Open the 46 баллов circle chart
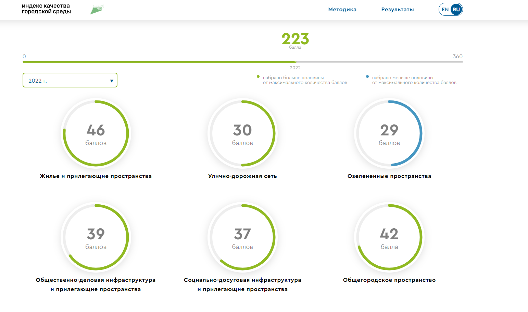528x312 pixels. coord(96,133)
